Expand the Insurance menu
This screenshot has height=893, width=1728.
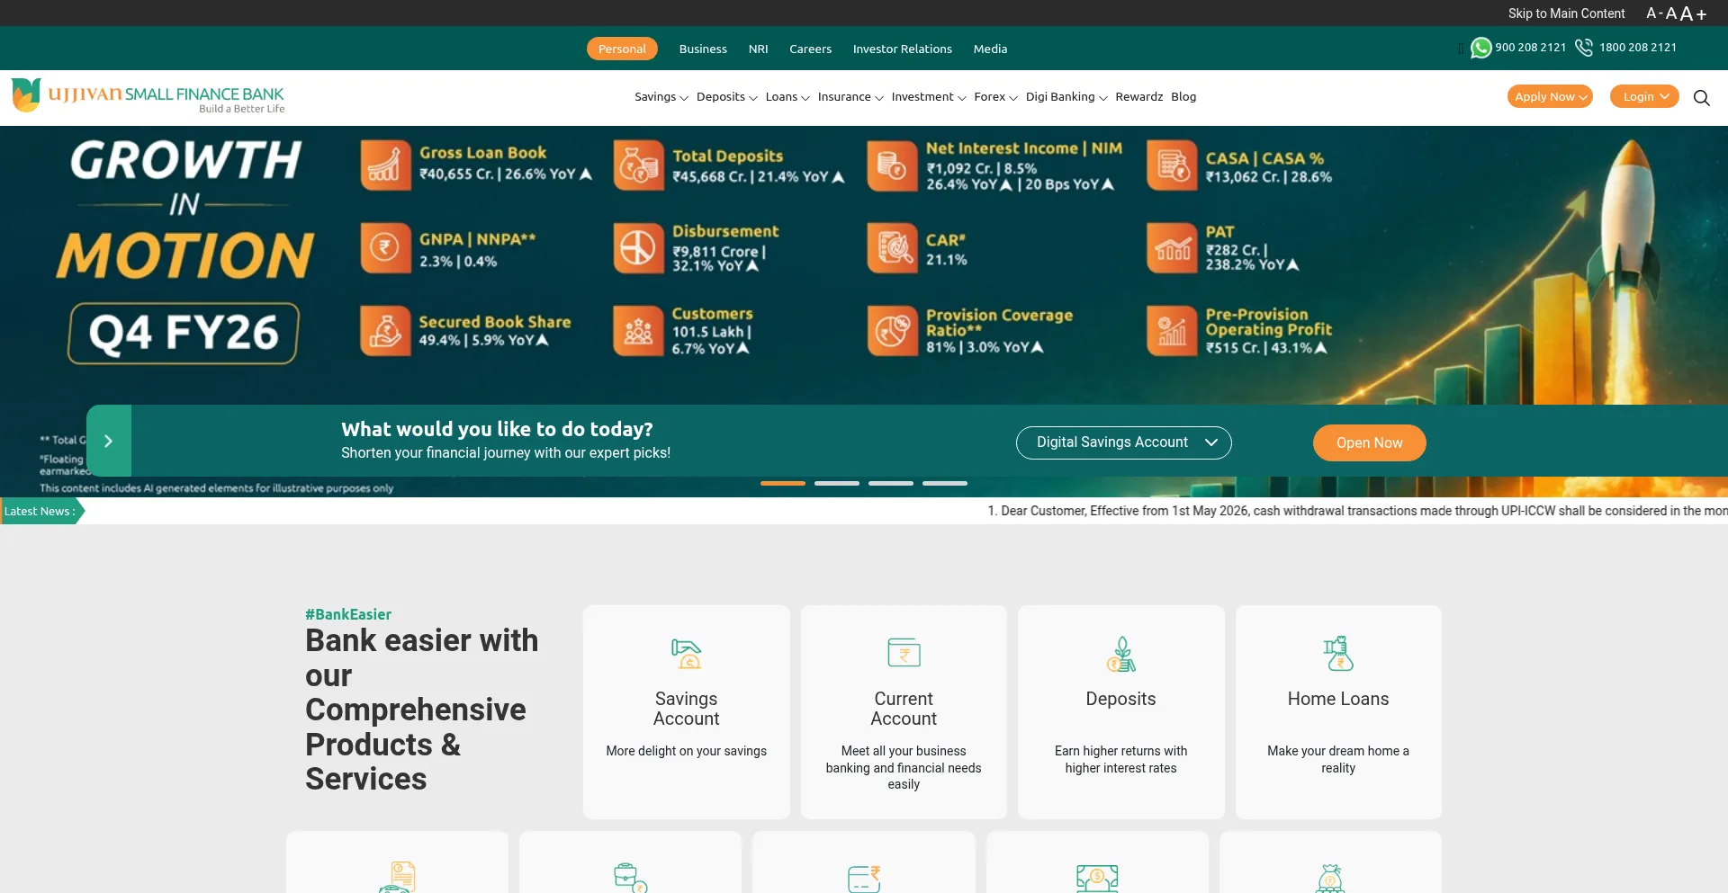850,97
